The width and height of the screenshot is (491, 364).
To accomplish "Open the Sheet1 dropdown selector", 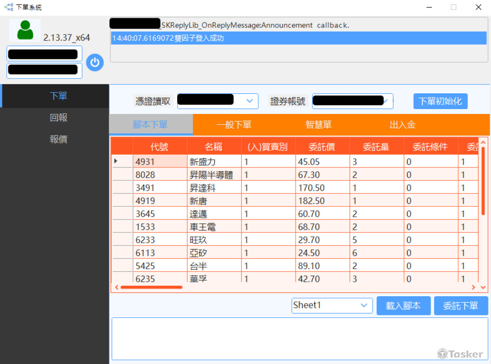I will [x=363, y=306].
